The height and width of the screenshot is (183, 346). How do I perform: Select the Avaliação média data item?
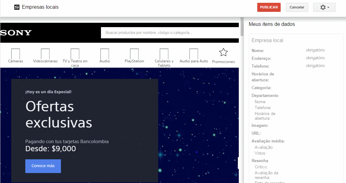point(268,141)
